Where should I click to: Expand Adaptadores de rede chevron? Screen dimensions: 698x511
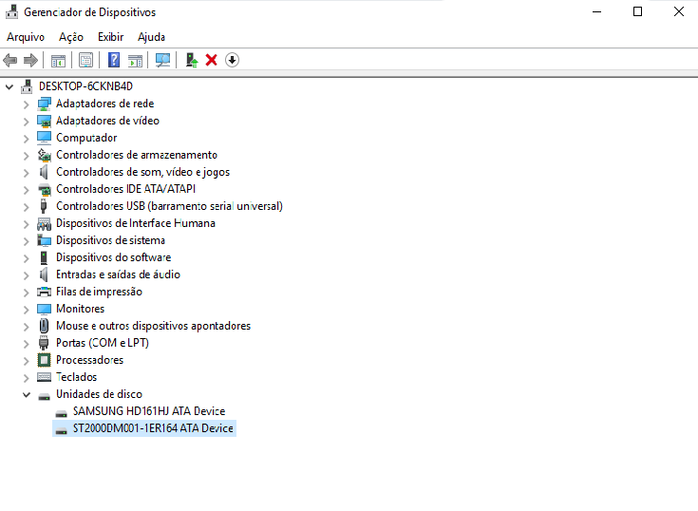click(x=27, y=104)
